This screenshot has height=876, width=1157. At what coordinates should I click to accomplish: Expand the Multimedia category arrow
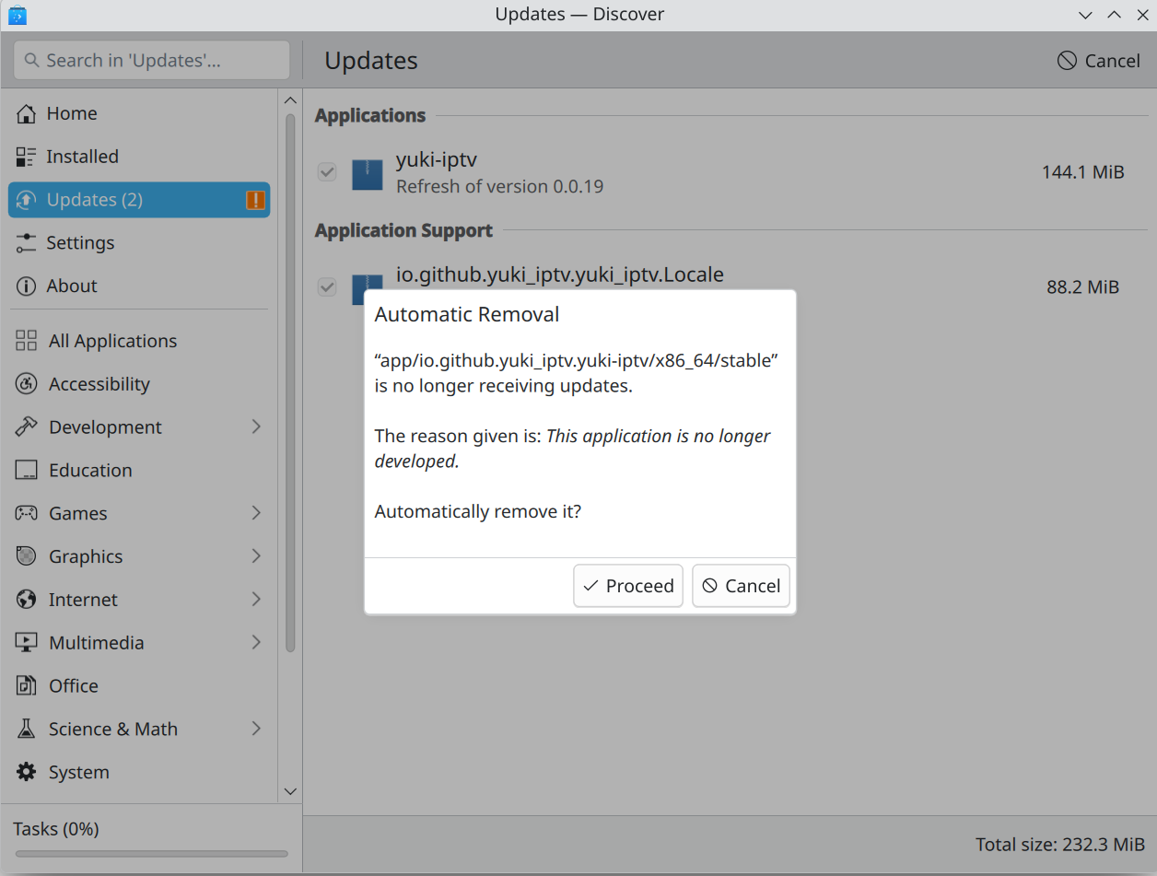[x=256, y=642]
